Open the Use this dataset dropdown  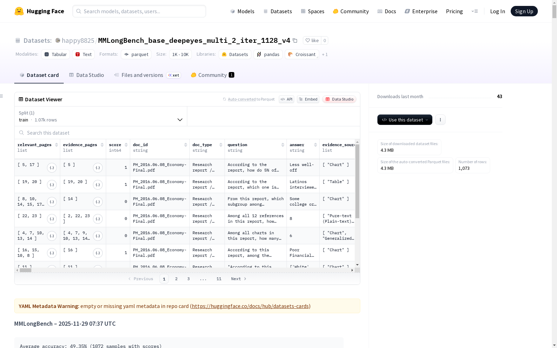click(405, 120)
